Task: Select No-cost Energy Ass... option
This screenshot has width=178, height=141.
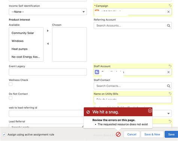Action: [26, 57]
